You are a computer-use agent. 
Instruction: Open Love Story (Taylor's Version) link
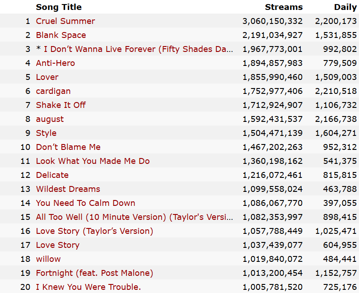click(95, 231)
